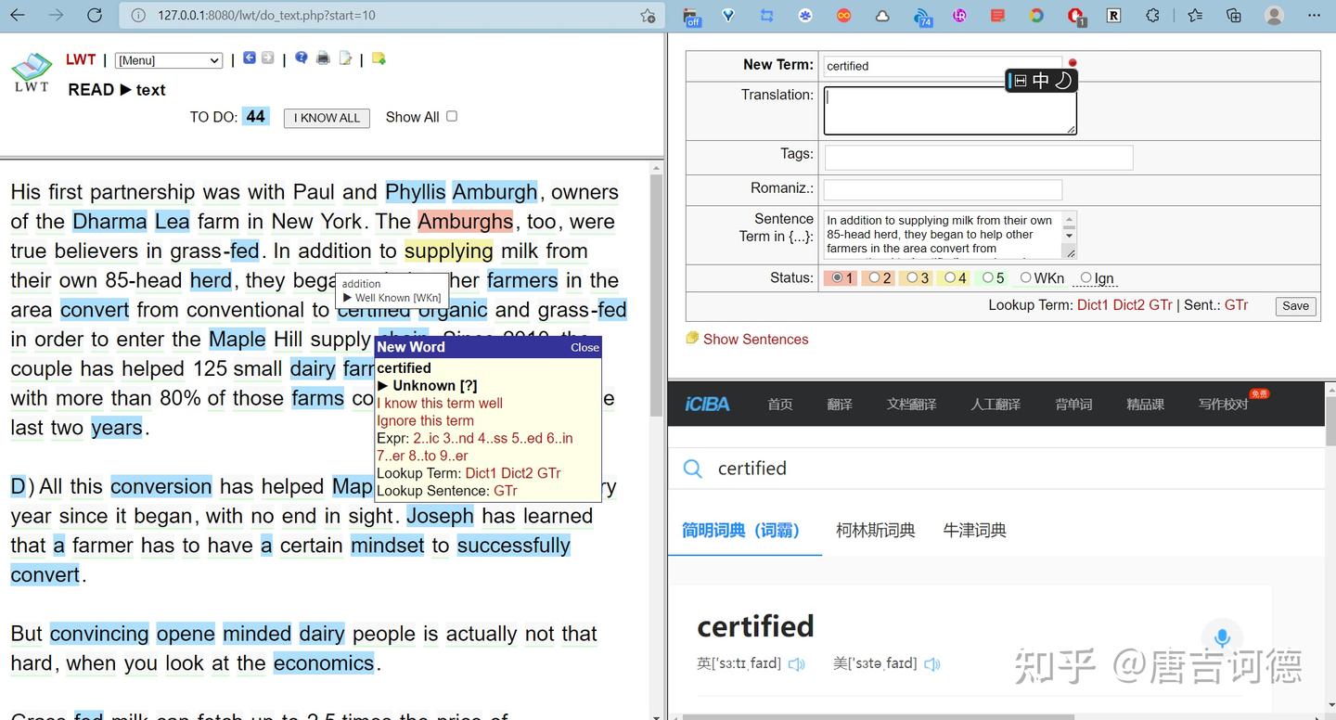
Task: Close the New Word popup
Action: (584, 347)
